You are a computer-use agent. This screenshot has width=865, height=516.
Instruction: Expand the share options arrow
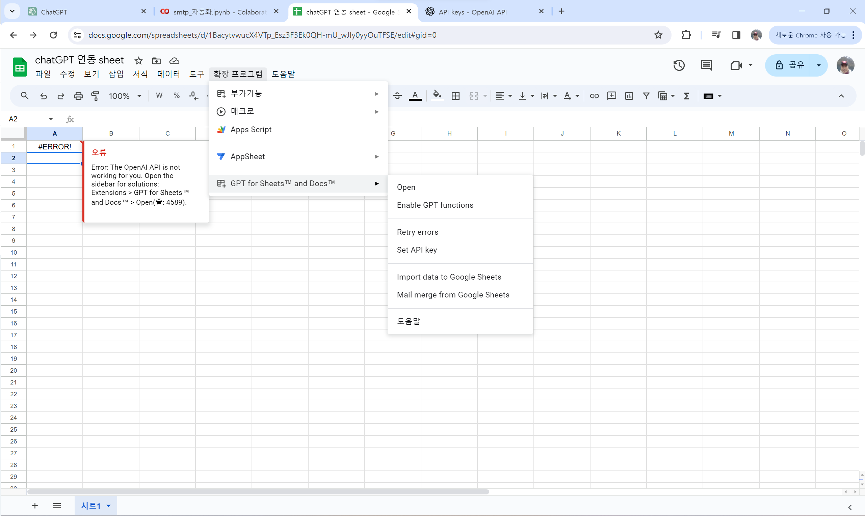pos(818,65)
